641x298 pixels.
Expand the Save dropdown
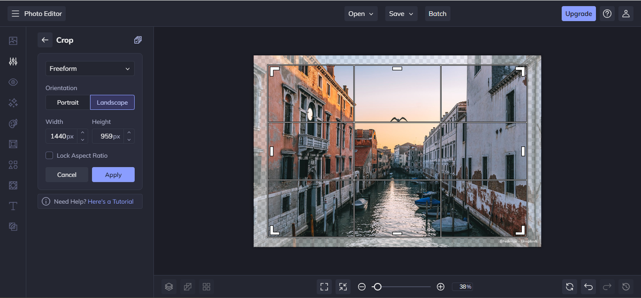tap(401, 14)
